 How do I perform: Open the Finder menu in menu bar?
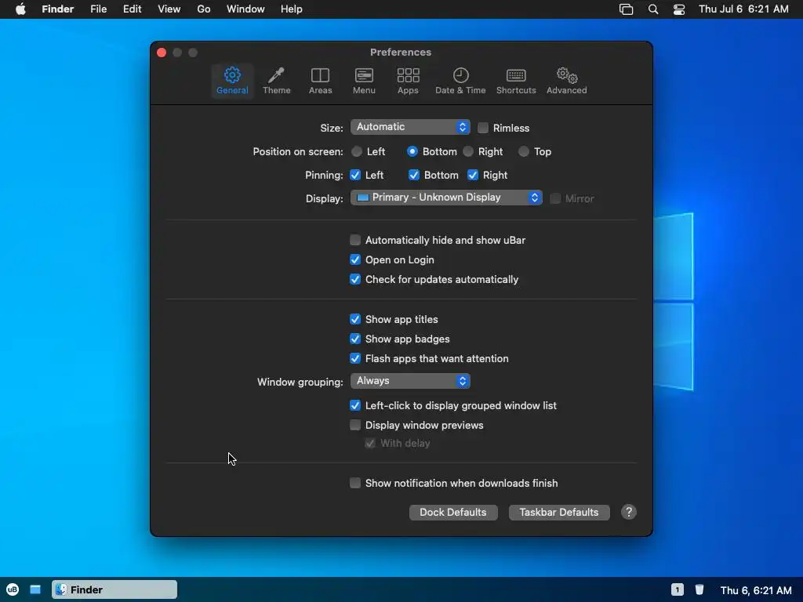(58, 9)
